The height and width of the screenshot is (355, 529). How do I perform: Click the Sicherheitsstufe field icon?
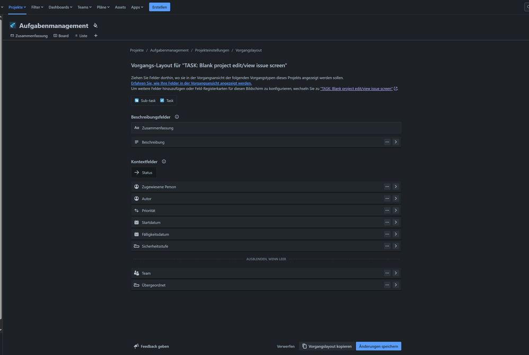pyautogui.click(x=137, y=246)
